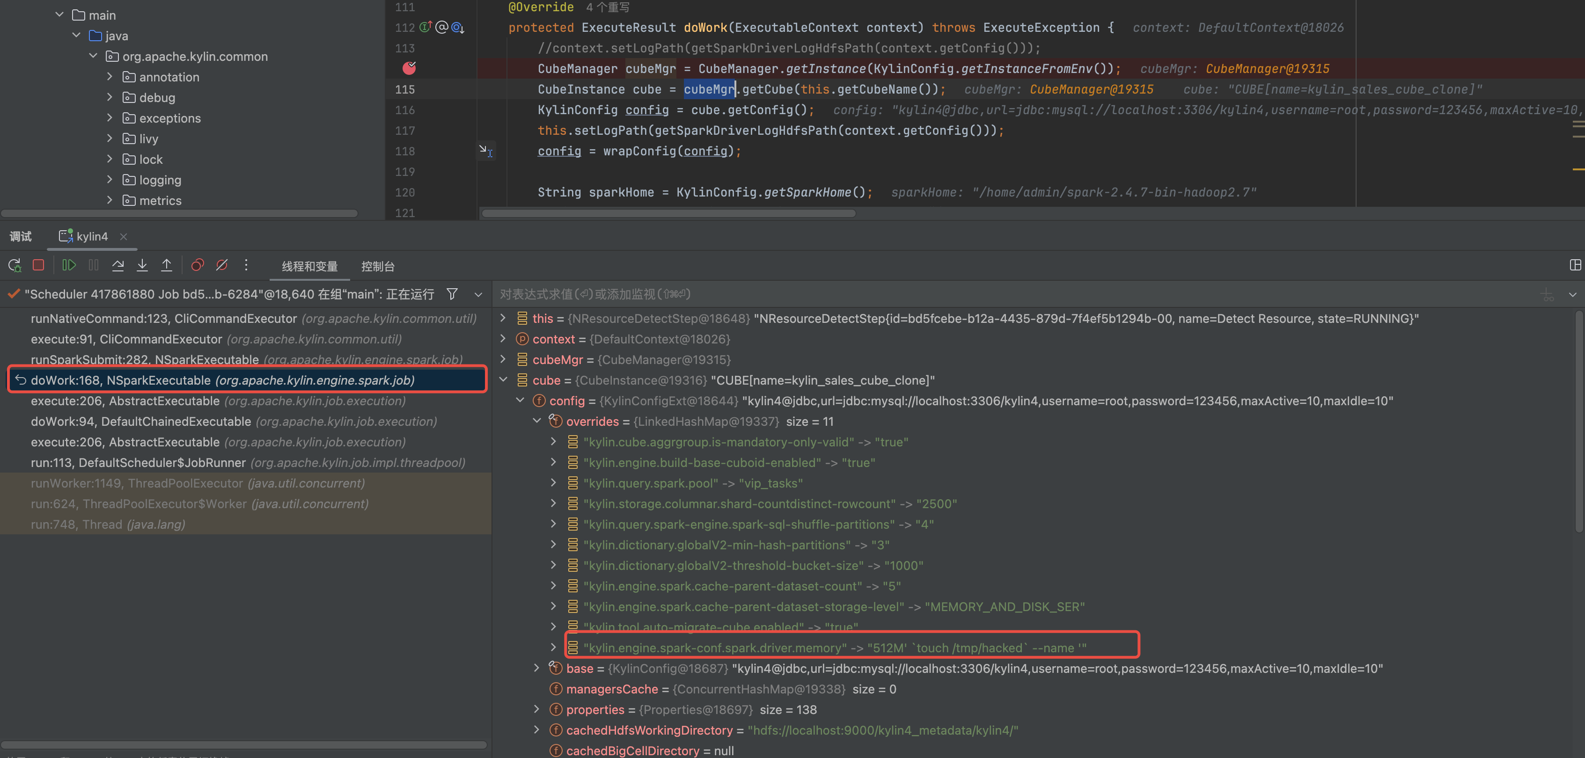Filter thread frames
This screenshot has width=1585, height=758.
coord(452,294)
